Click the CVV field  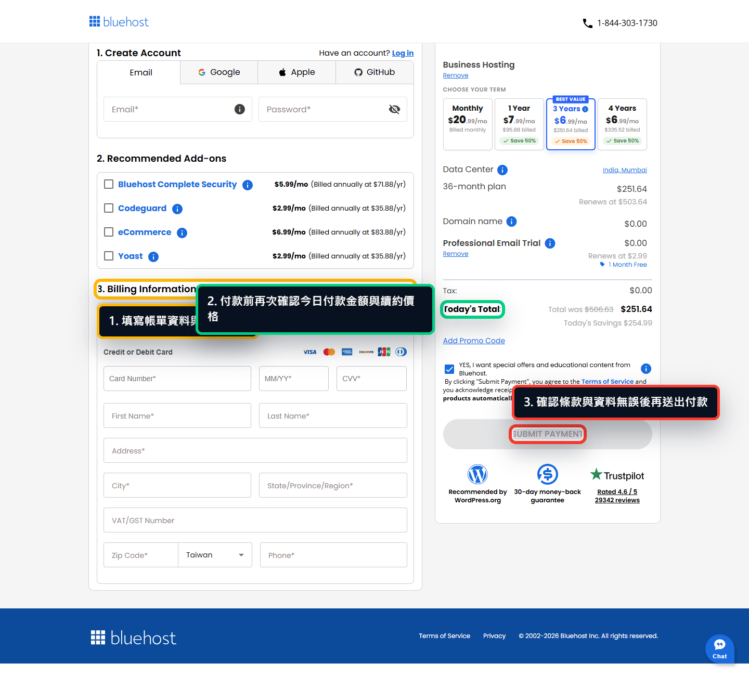pos(371,379)
